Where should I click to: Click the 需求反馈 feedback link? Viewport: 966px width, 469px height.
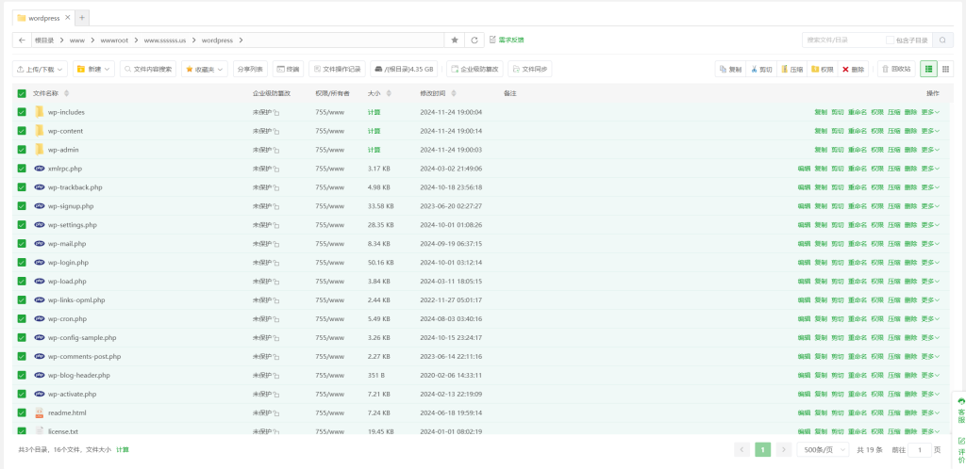(507, 40)
